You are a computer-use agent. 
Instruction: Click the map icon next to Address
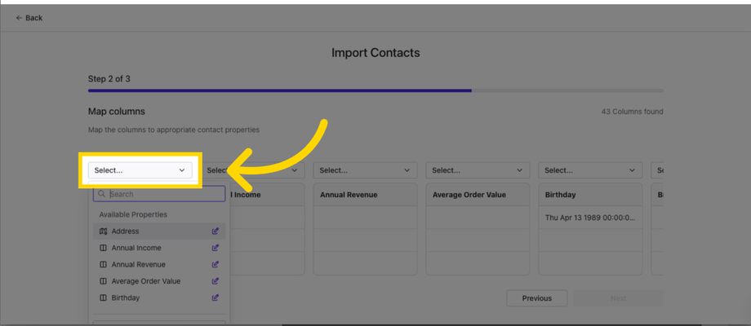pos(103,231)
